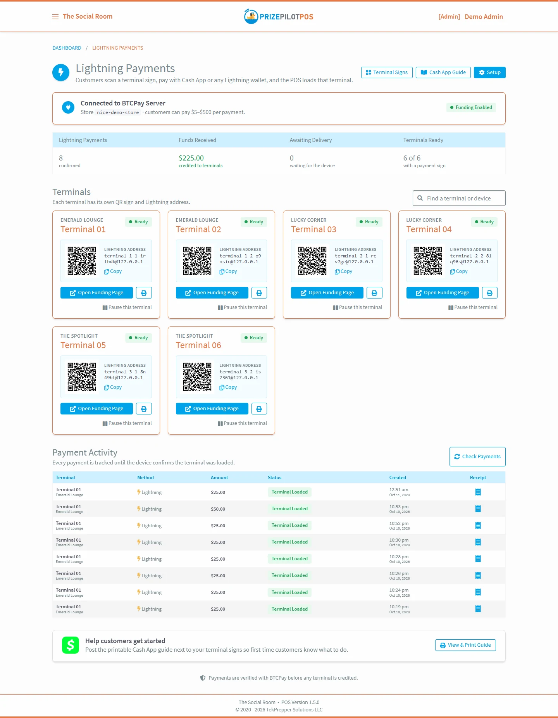Pause Terminal 02

pyautogui.click(x=242, y=307)
